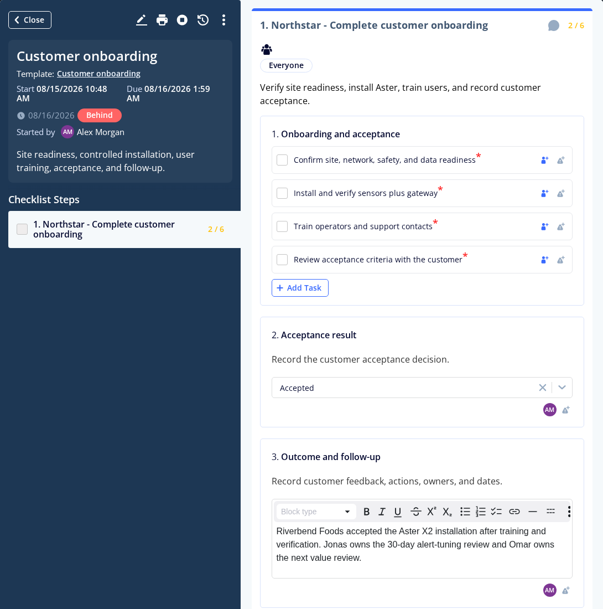This screenshot has height=609, width=603.
Task: Toggle underline formatting in editor
Action: [x=398, y=512]
